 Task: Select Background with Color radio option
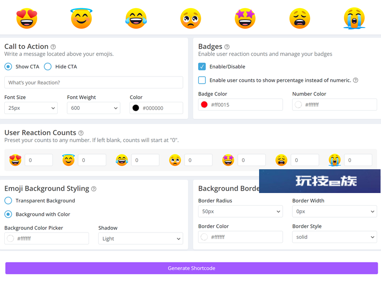tap(8, 214)
